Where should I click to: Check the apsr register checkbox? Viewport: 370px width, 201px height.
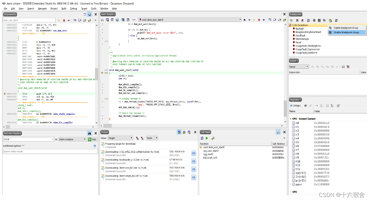294,185
